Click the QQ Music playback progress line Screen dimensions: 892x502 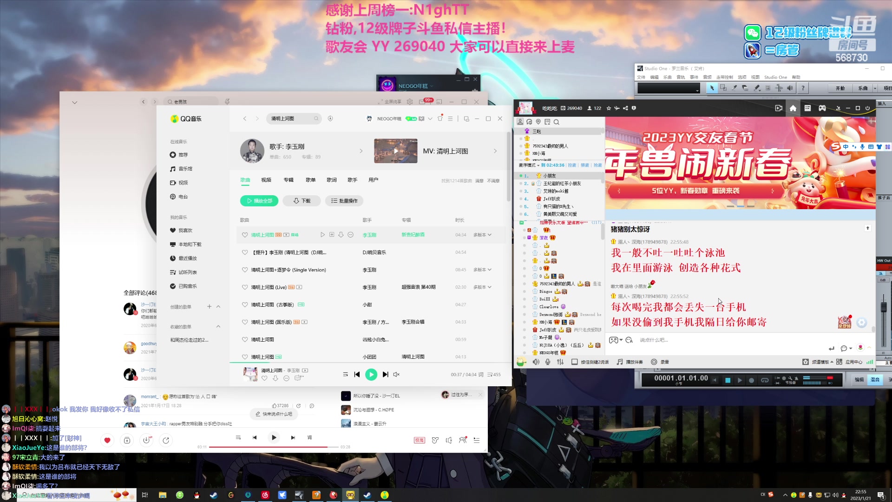[x=371, y=363]
